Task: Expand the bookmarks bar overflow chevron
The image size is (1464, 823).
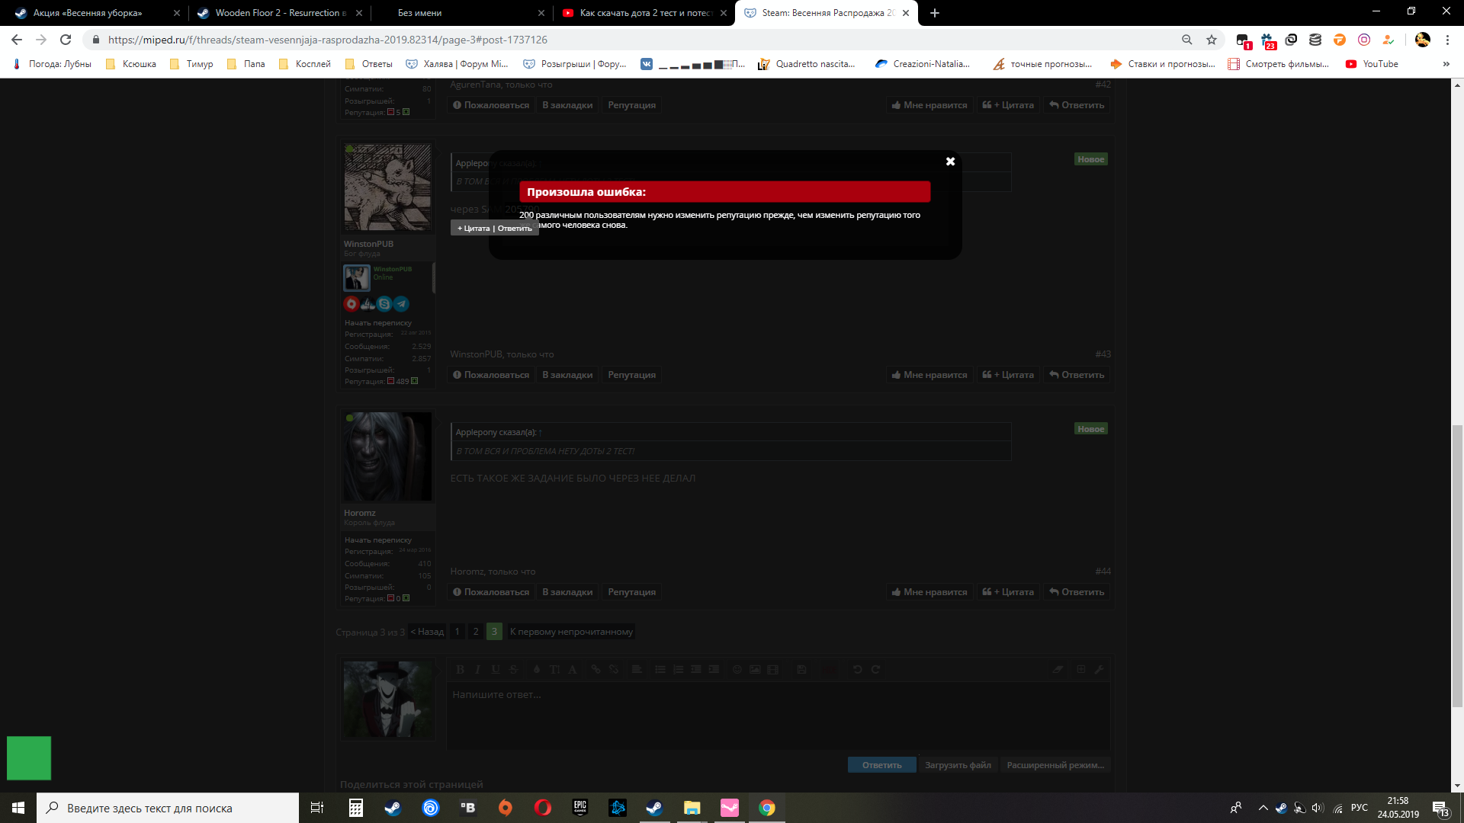Action: click(x=1446, y=64)
